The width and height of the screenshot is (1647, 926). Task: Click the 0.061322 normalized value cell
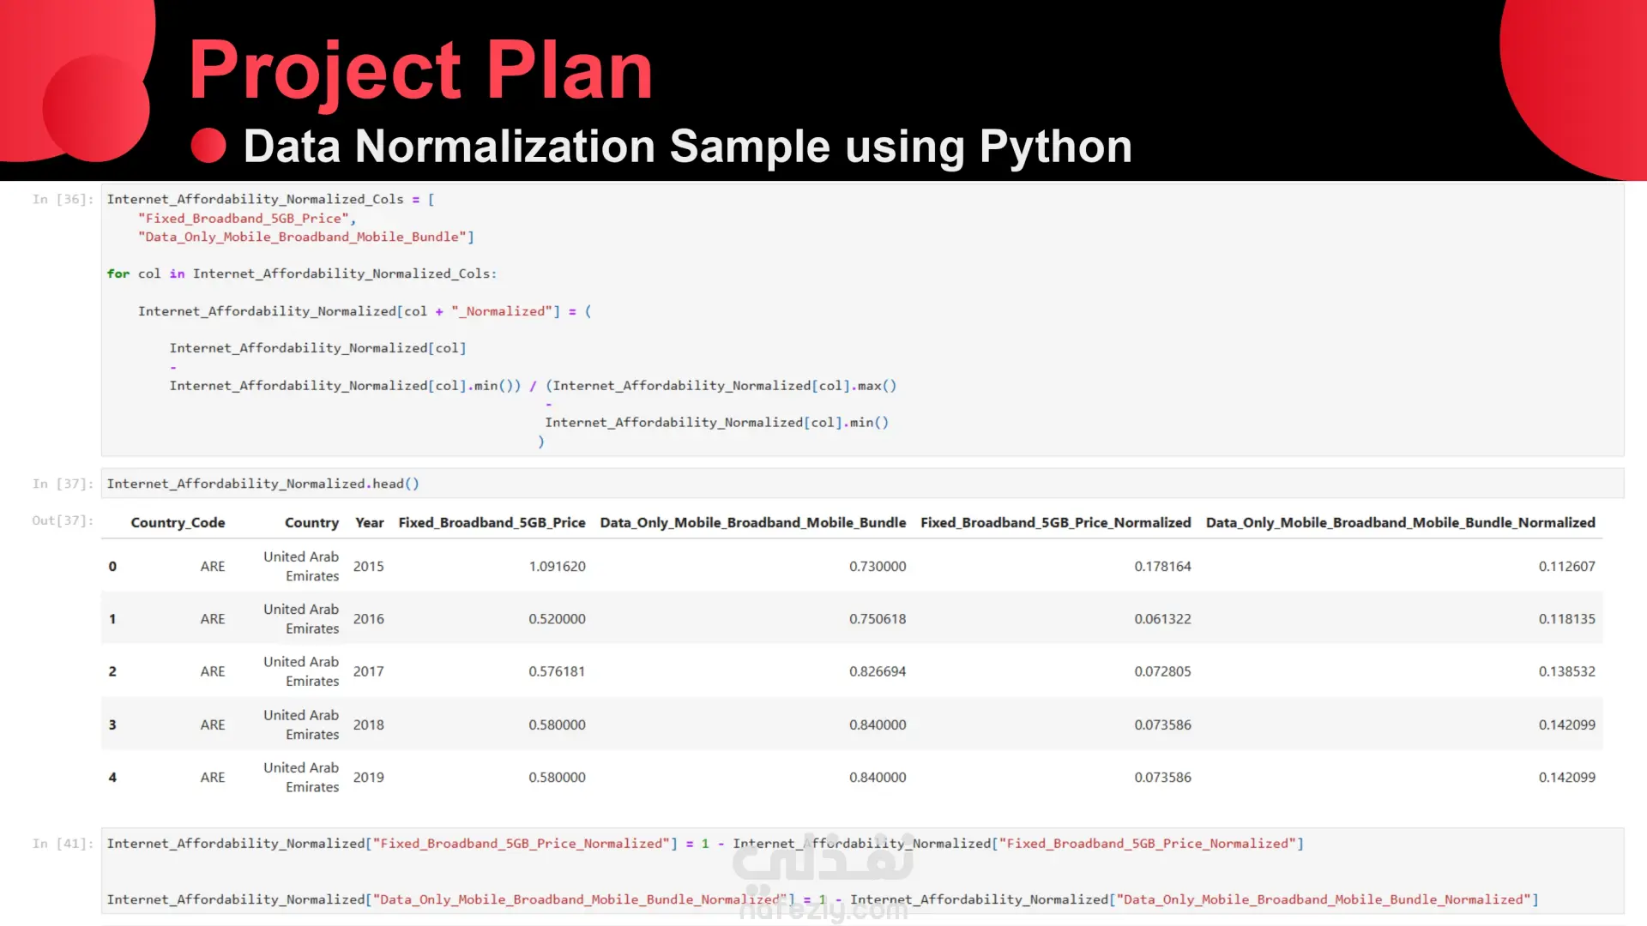coord(1162,619)
